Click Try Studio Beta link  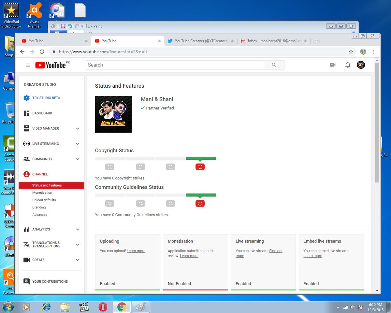(x=46, y=98)
